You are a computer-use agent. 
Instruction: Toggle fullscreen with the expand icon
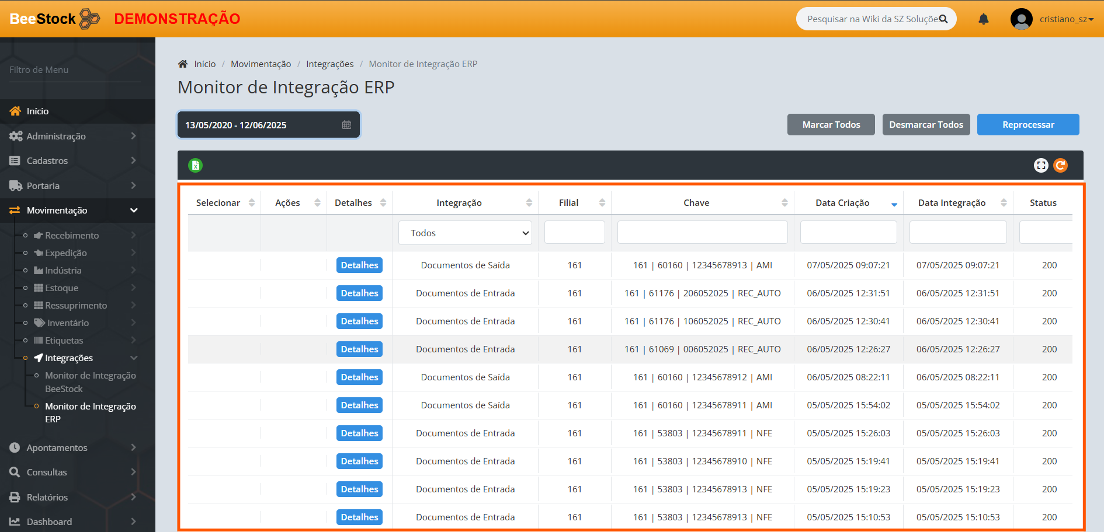tap(1041, 166)
